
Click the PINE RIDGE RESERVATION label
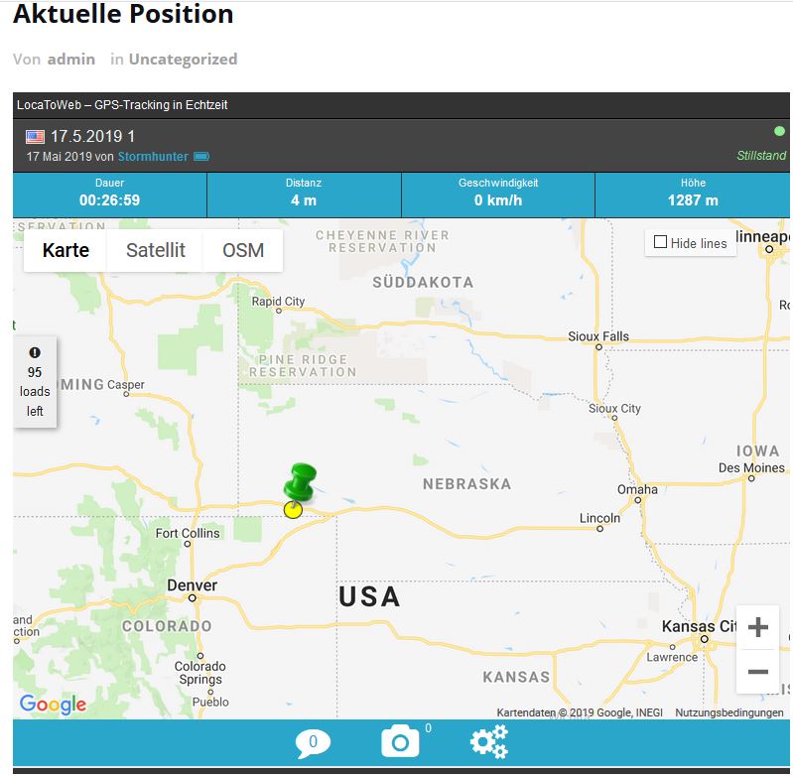303,365
